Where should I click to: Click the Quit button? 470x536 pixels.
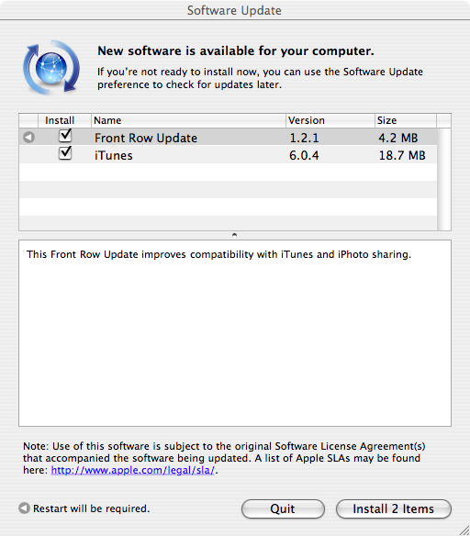point(283,508)
